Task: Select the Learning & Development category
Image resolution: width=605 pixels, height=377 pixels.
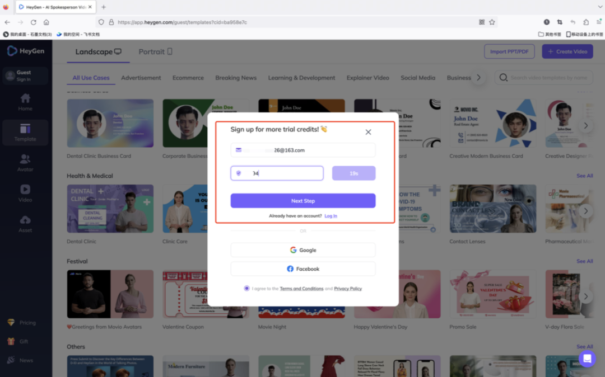Action: click(301, 78)
